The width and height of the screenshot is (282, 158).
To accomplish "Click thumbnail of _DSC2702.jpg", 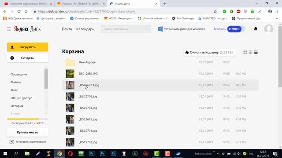I will (70, 142).
